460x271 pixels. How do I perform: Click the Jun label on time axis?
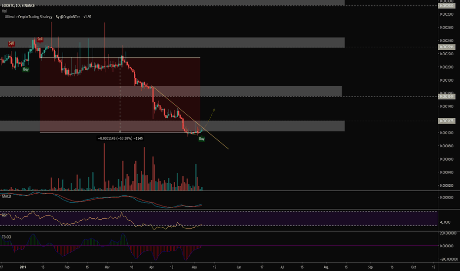[x=239, y=267]
